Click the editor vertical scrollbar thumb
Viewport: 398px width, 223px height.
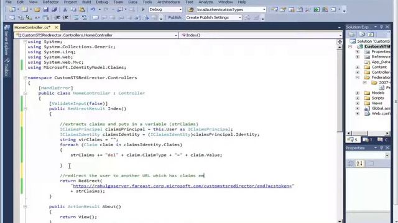[x=340, y=90]
